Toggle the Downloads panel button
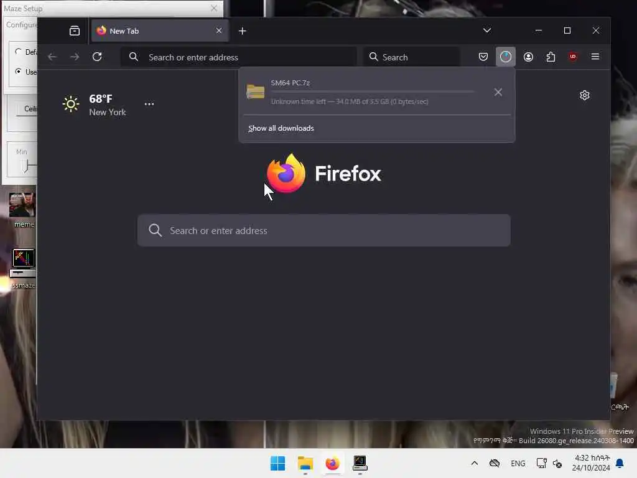 pos(505,57)
